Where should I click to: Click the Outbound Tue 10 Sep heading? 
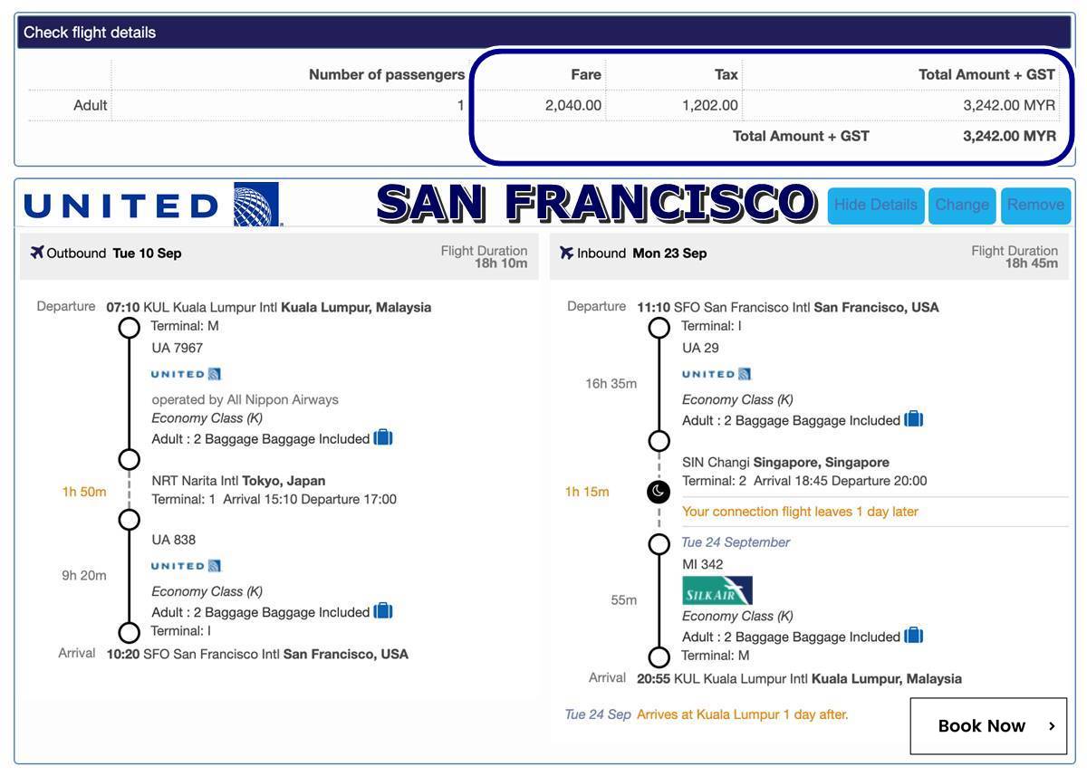click(x=106, y=254)
